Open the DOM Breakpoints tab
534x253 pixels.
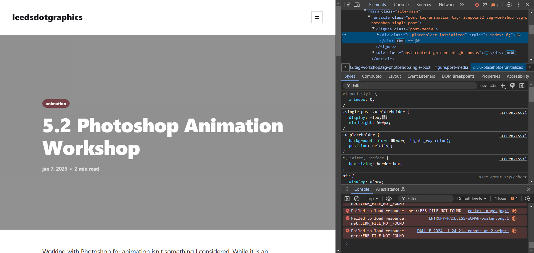pos(458,76)
